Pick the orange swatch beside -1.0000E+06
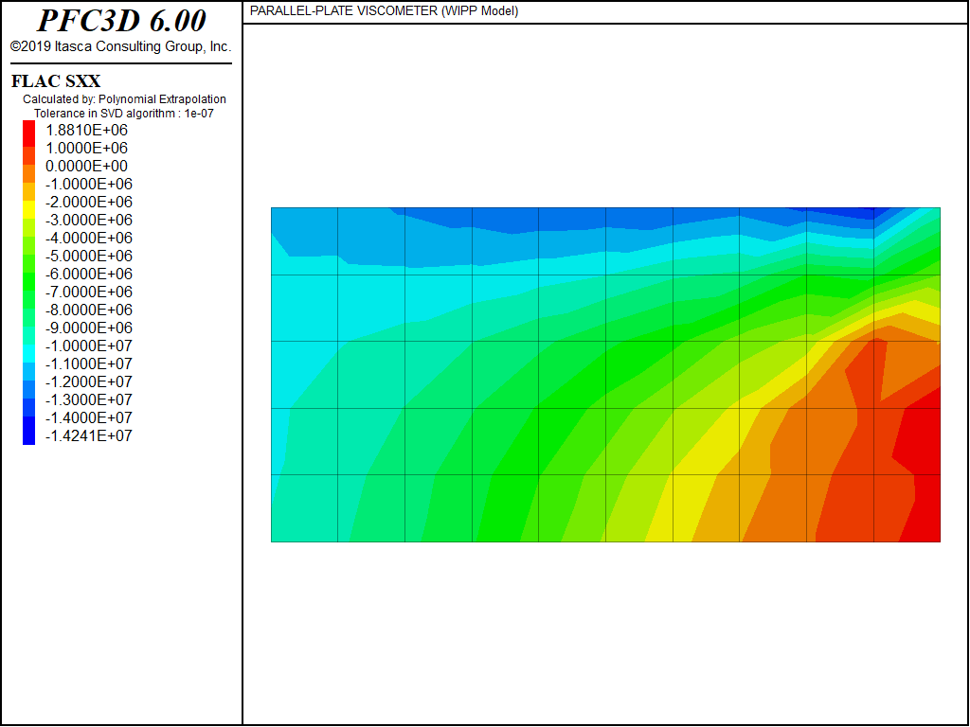The width and height of the screenshot is (970, 727). (29, 174)
